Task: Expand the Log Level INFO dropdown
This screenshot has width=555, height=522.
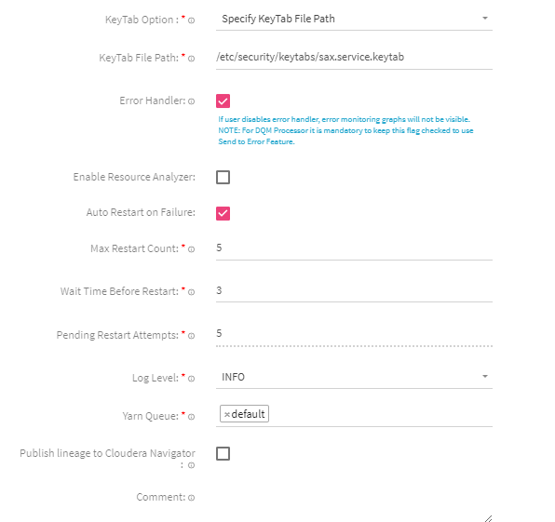Action: tap(354, 377)
